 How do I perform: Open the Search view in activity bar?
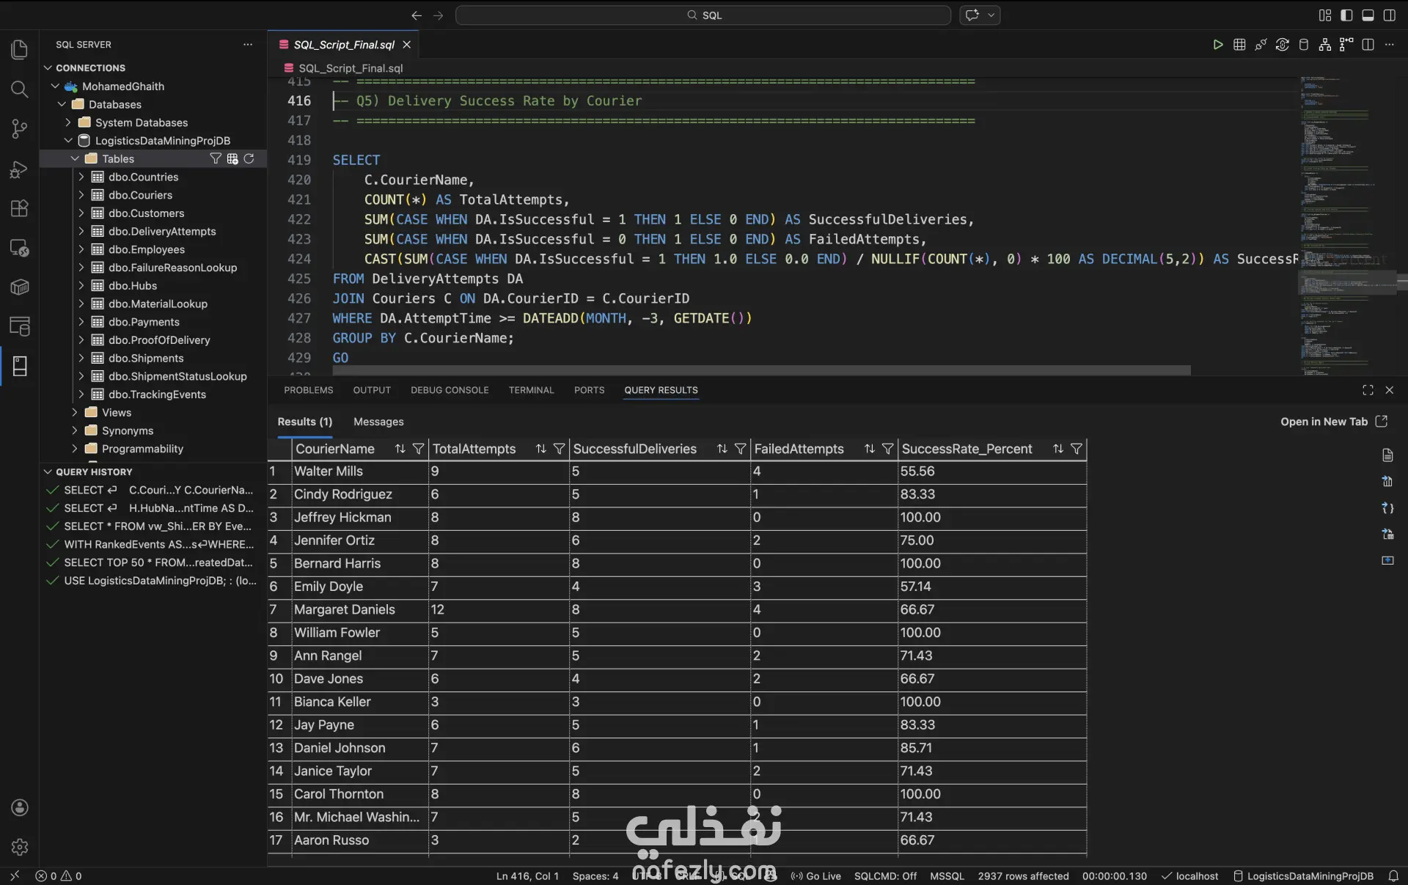[x=20, y=89]
